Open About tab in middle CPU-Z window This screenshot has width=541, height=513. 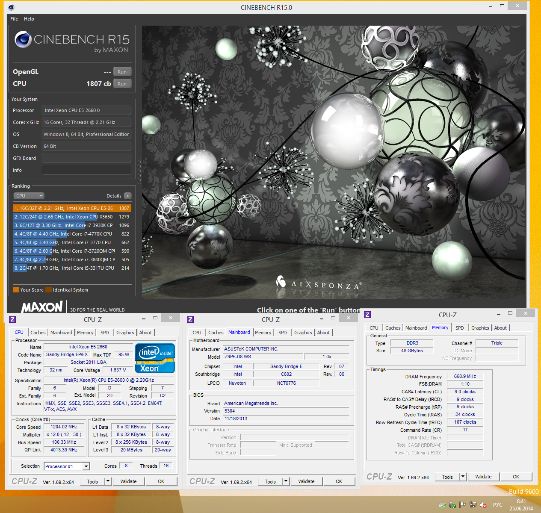tap(323, 333)
